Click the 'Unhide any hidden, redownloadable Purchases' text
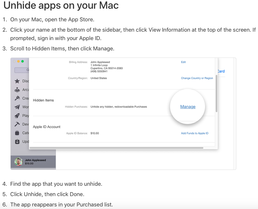 pyautogui.click(x=119, y=107)
